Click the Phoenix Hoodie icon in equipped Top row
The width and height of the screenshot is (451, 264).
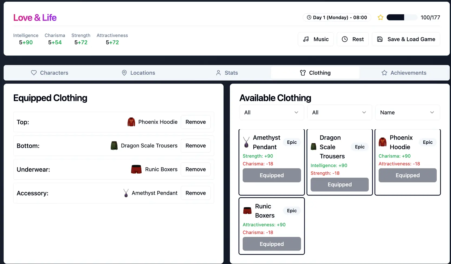coord(131,122)
